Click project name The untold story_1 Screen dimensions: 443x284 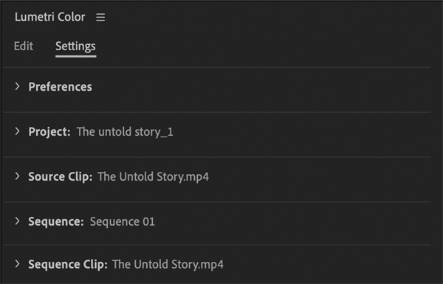[125, 132]
